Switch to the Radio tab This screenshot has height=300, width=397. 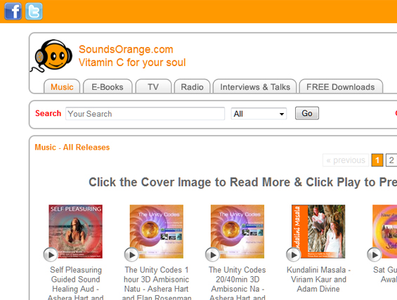192,86
